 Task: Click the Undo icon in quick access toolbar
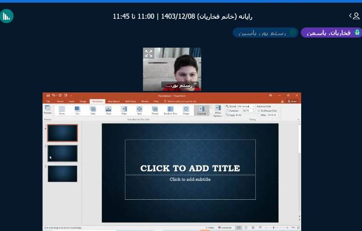[x=54, y=95]
